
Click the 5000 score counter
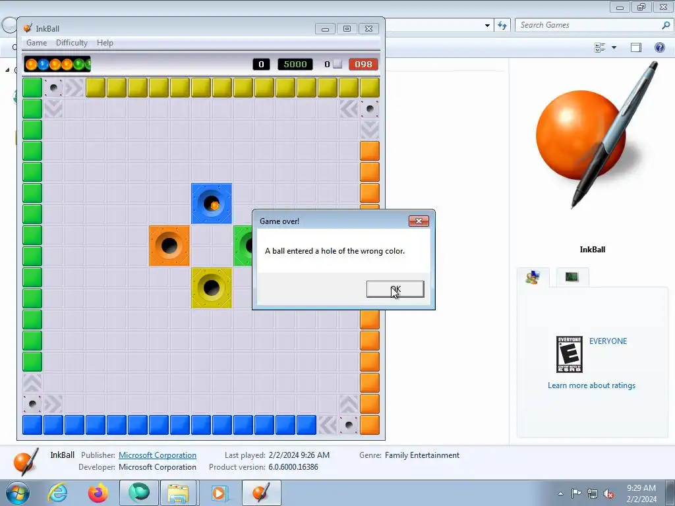tap(295, 64)
